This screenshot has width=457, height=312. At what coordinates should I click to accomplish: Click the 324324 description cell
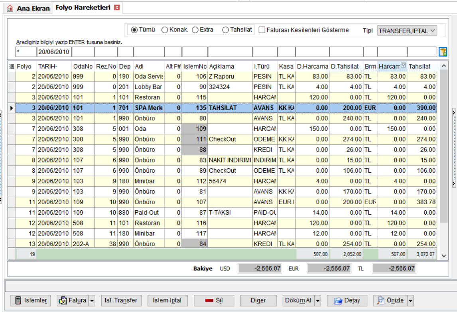[x=230, y=87]
